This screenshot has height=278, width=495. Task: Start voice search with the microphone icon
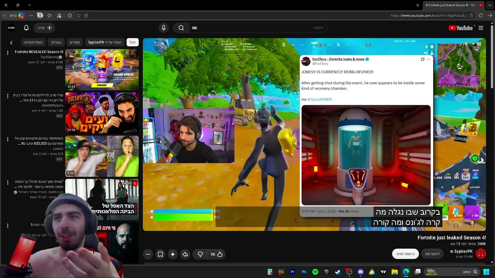[x=164, y=28]
